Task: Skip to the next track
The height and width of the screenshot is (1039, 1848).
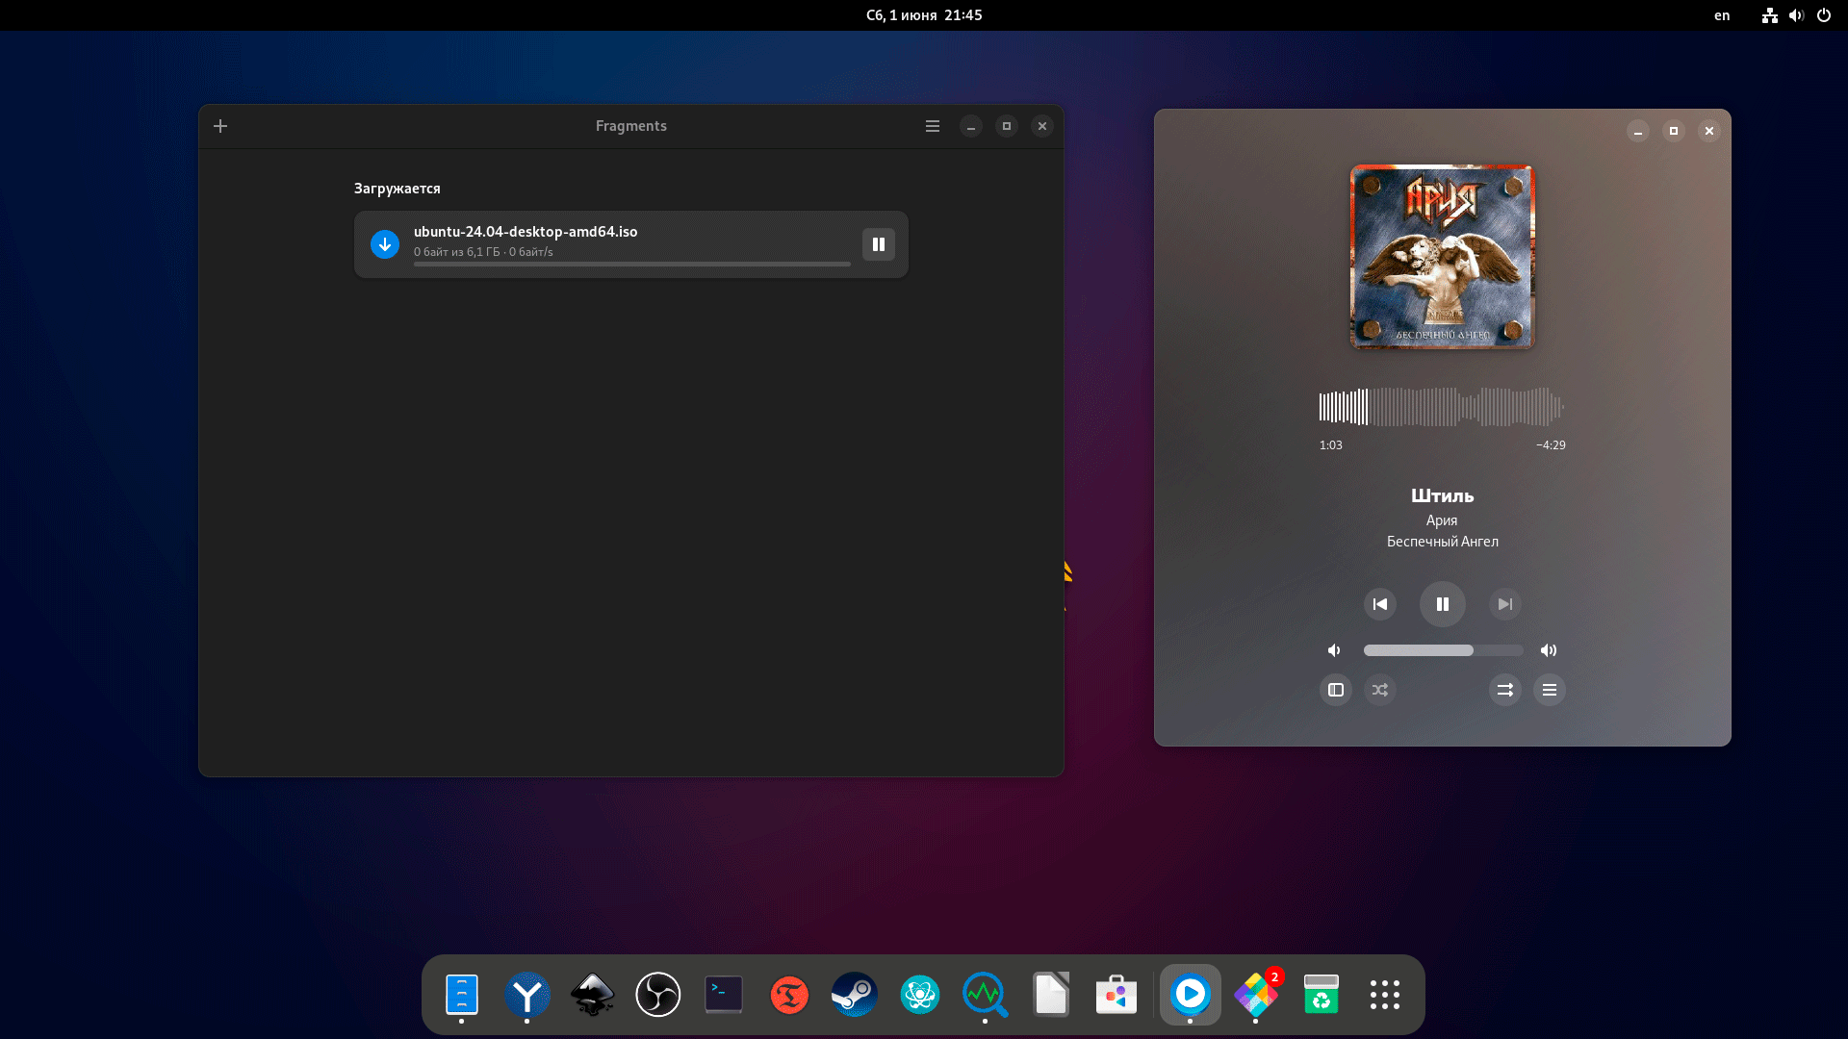Action: 1505,604
